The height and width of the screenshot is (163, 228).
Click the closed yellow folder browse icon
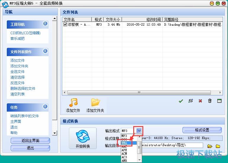pyautogui.click(x=218, y=146)
